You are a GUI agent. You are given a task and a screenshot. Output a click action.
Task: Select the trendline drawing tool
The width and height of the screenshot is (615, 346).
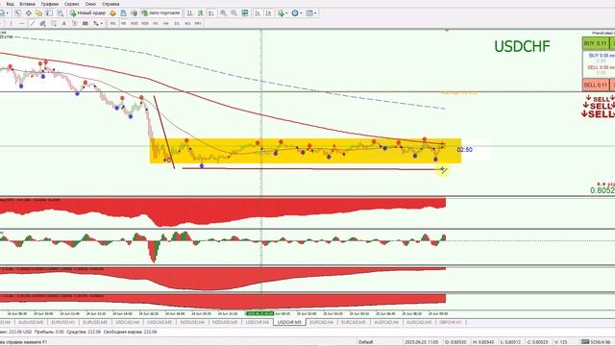(x=32, y=23)
